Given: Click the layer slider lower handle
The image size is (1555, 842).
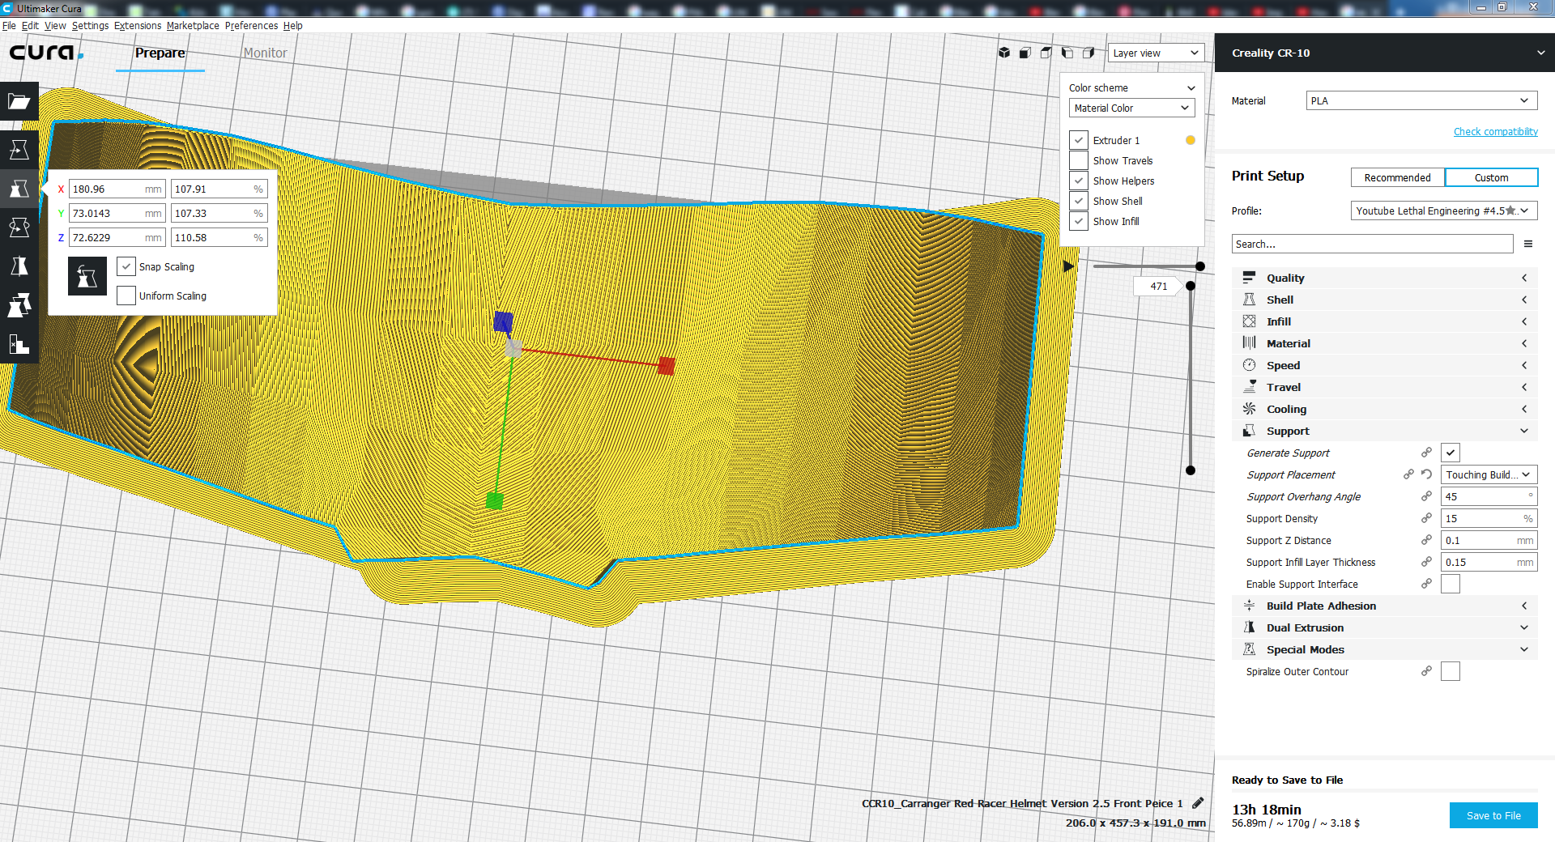Looking at the screenshot, I should click(1191, 470).
